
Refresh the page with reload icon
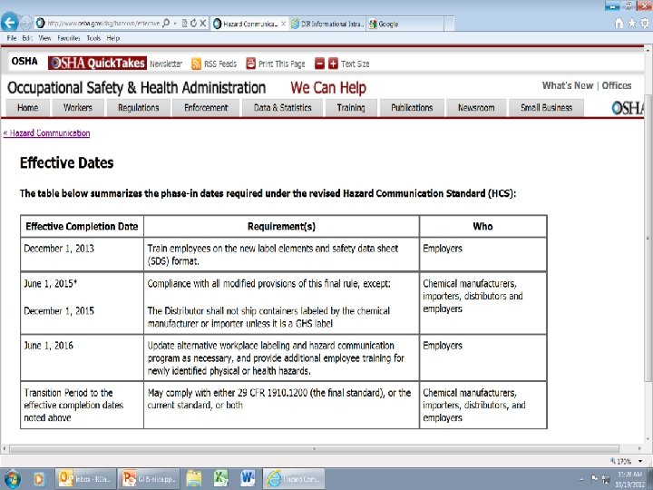(193, 24)
